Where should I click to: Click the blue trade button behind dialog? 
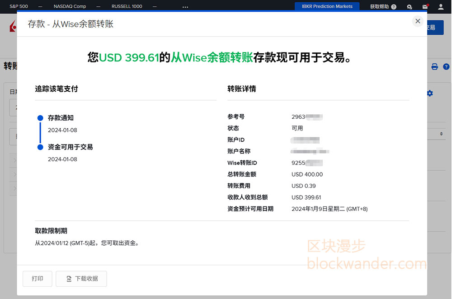pos(435,28)
